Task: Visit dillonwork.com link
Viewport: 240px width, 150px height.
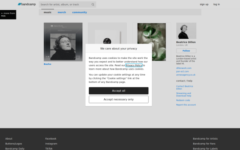Action: tap(184, 68)
